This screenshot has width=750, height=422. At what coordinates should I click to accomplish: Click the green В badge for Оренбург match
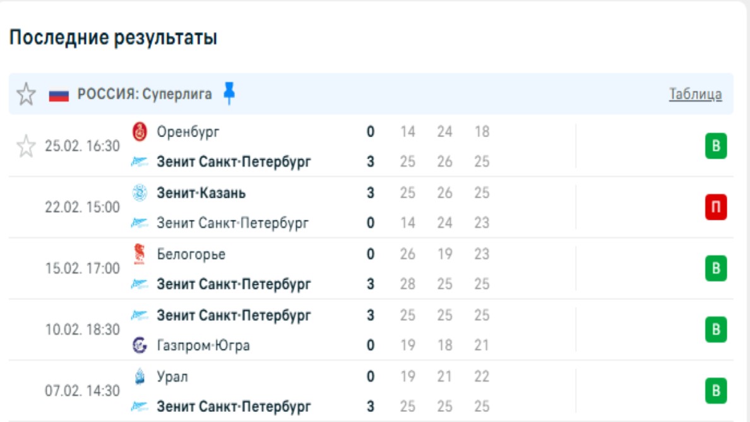point(716,147)
